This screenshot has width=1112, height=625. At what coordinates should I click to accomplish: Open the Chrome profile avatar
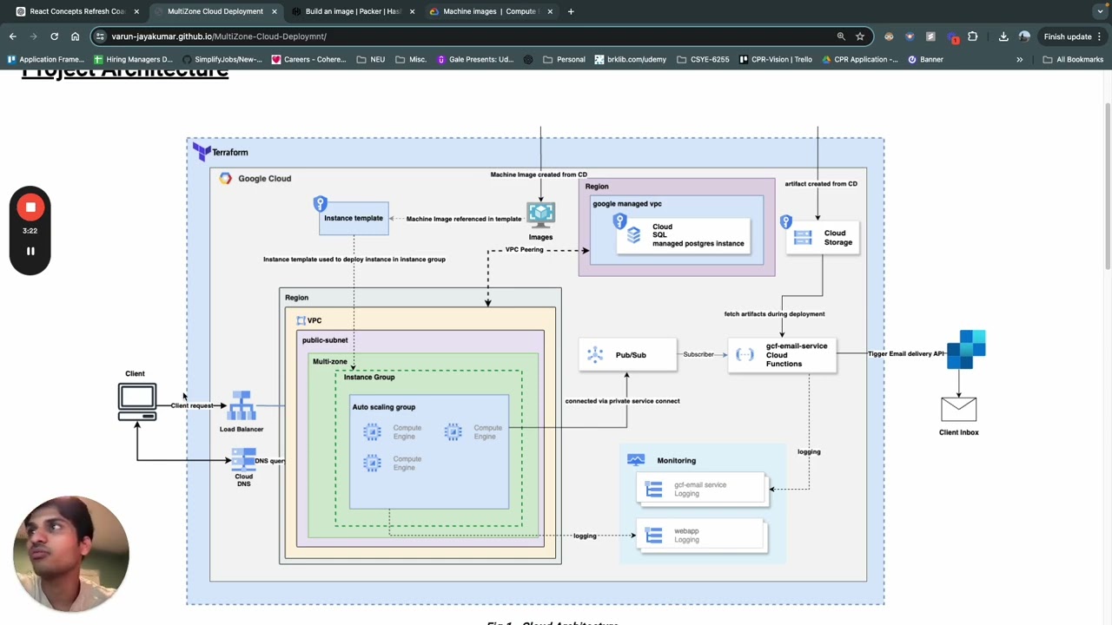pos(1024,36)
